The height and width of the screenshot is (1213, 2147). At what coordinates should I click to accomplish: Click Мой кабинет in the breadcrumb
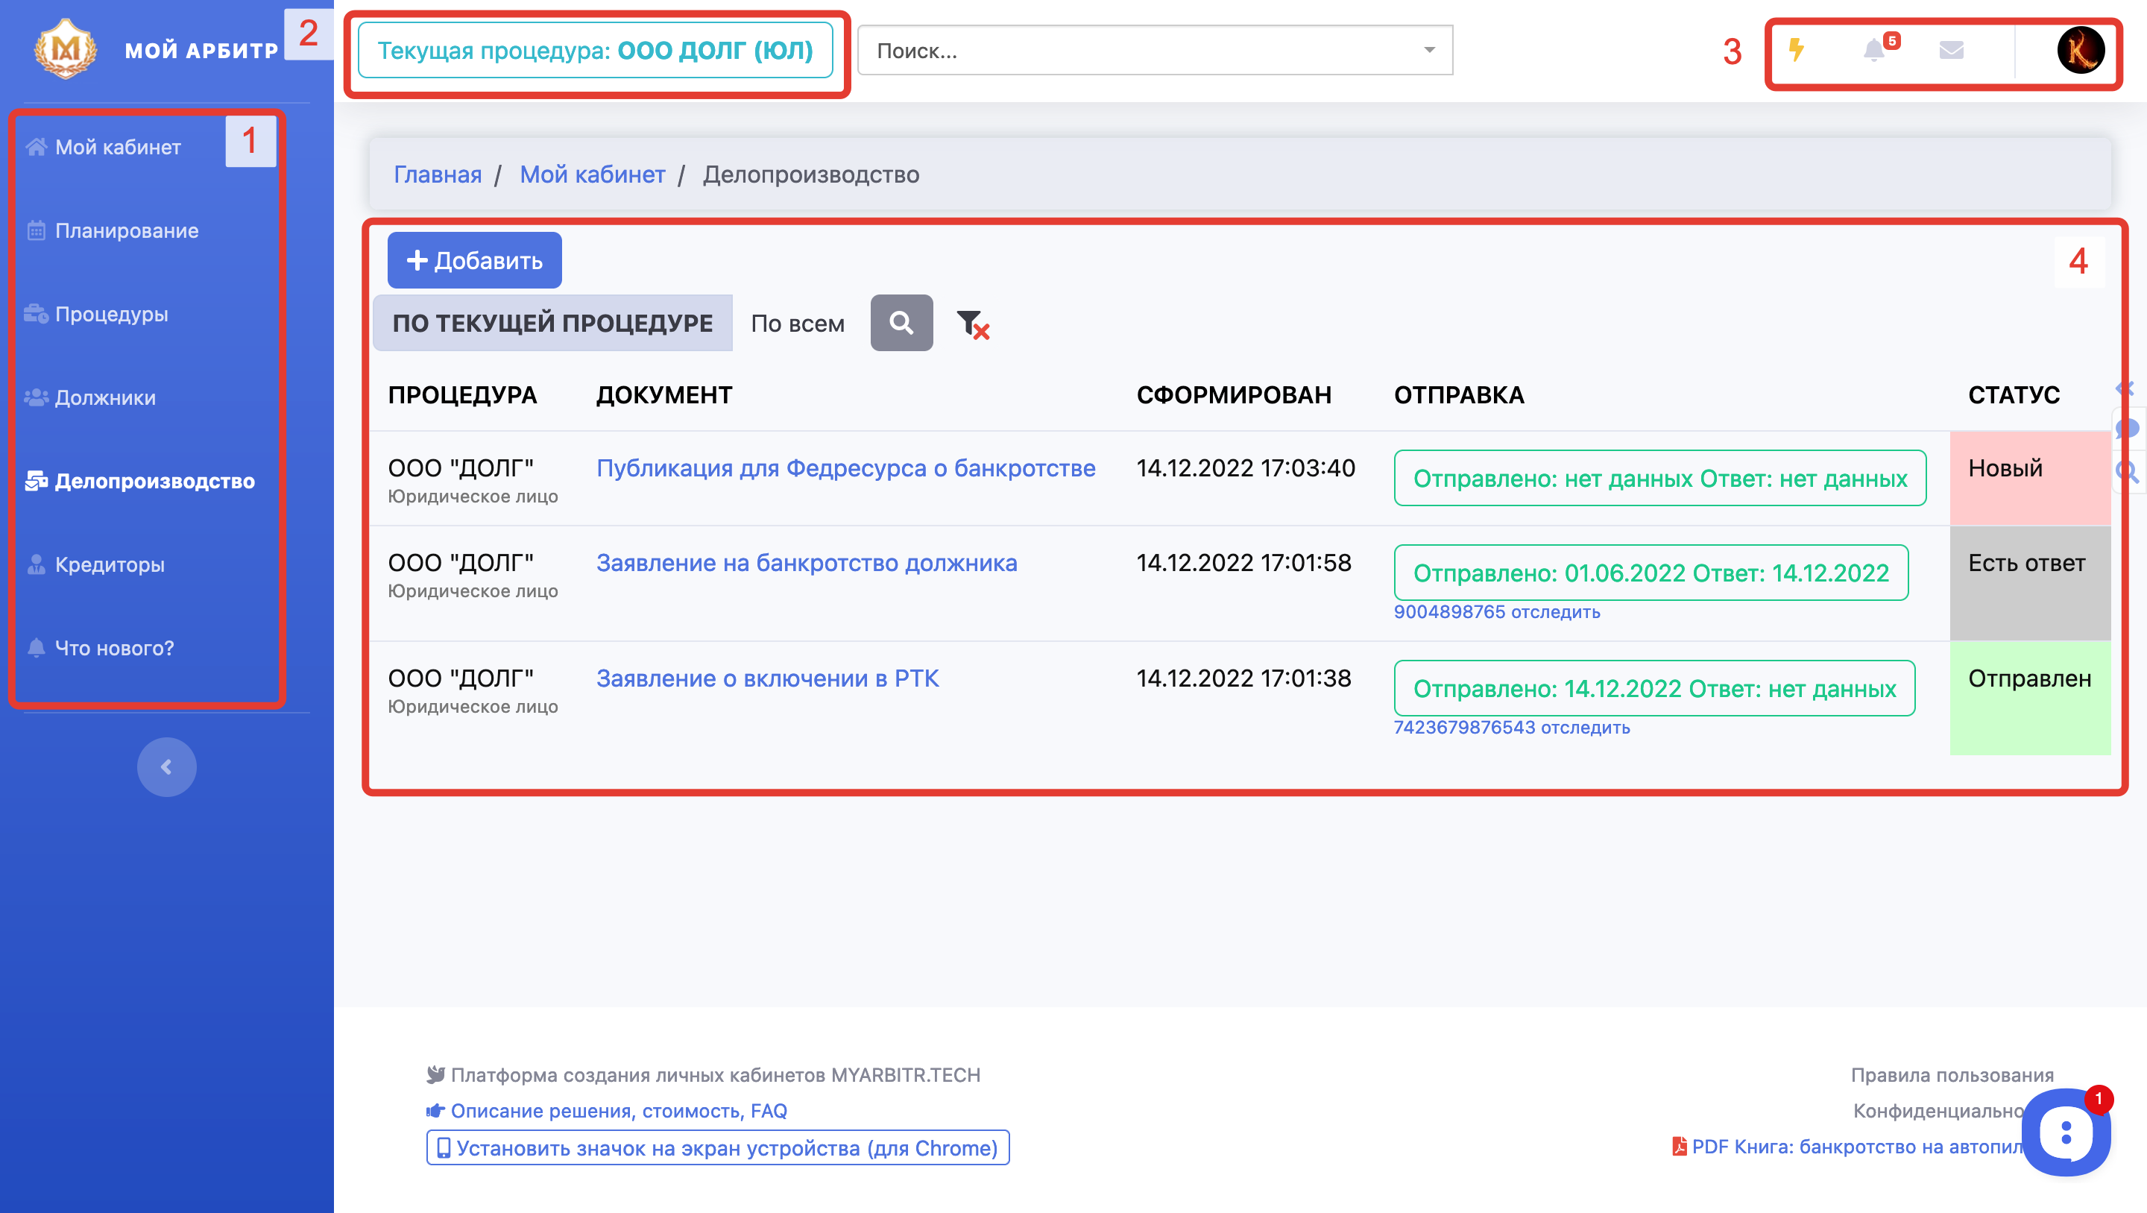[592, 174]
